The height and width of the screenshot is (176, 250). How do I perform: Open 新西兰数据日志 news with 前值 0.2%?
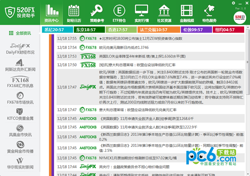[x=171, y=137]
